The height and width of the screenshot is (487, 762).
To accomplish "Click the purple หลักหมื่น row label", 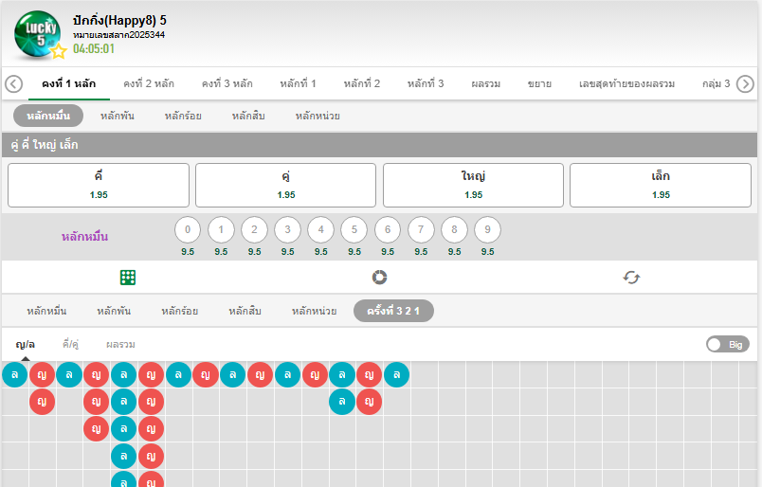I will 84,237.
